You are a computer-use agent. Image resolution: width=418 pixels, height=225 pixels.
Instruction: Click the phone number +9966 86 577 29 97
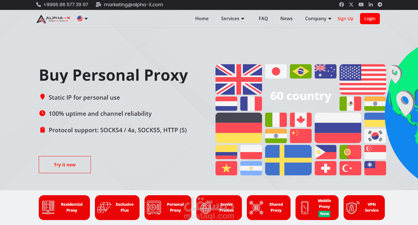66,5
